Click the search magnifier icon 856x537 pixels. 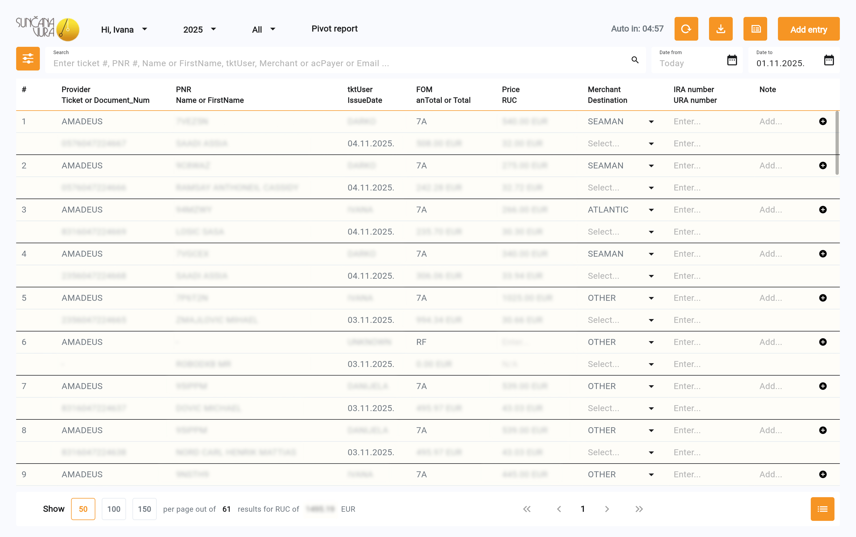point(635,60)
